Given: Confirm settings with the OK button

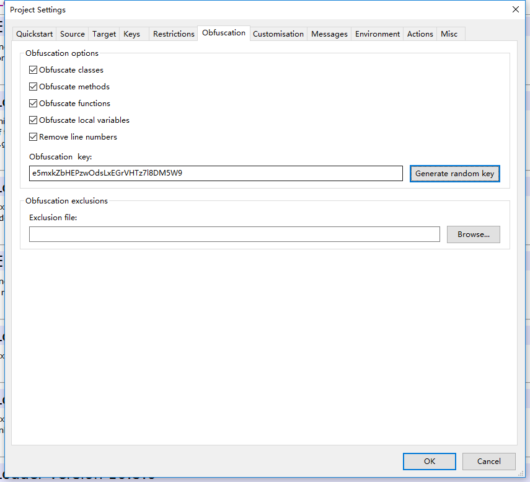Looking at the screenshot, I should 429,461.
